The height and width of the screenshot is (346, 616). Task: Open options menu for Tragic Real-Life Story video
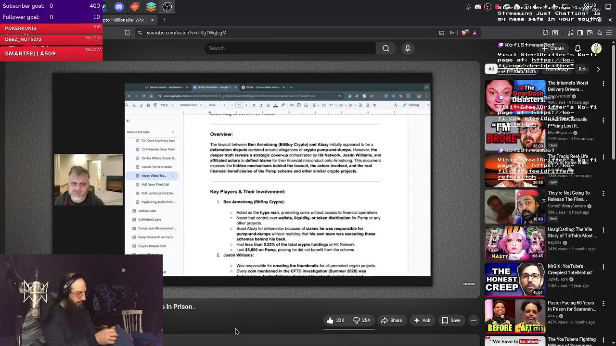[603, 157]
